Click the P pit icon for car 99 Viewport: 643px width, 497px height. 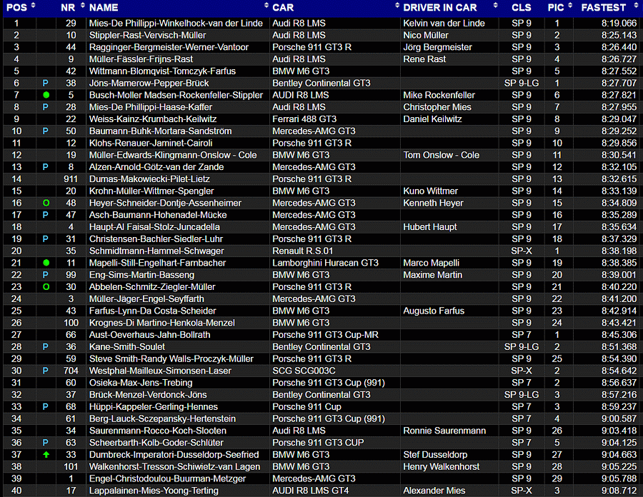(x=46, y=275)
